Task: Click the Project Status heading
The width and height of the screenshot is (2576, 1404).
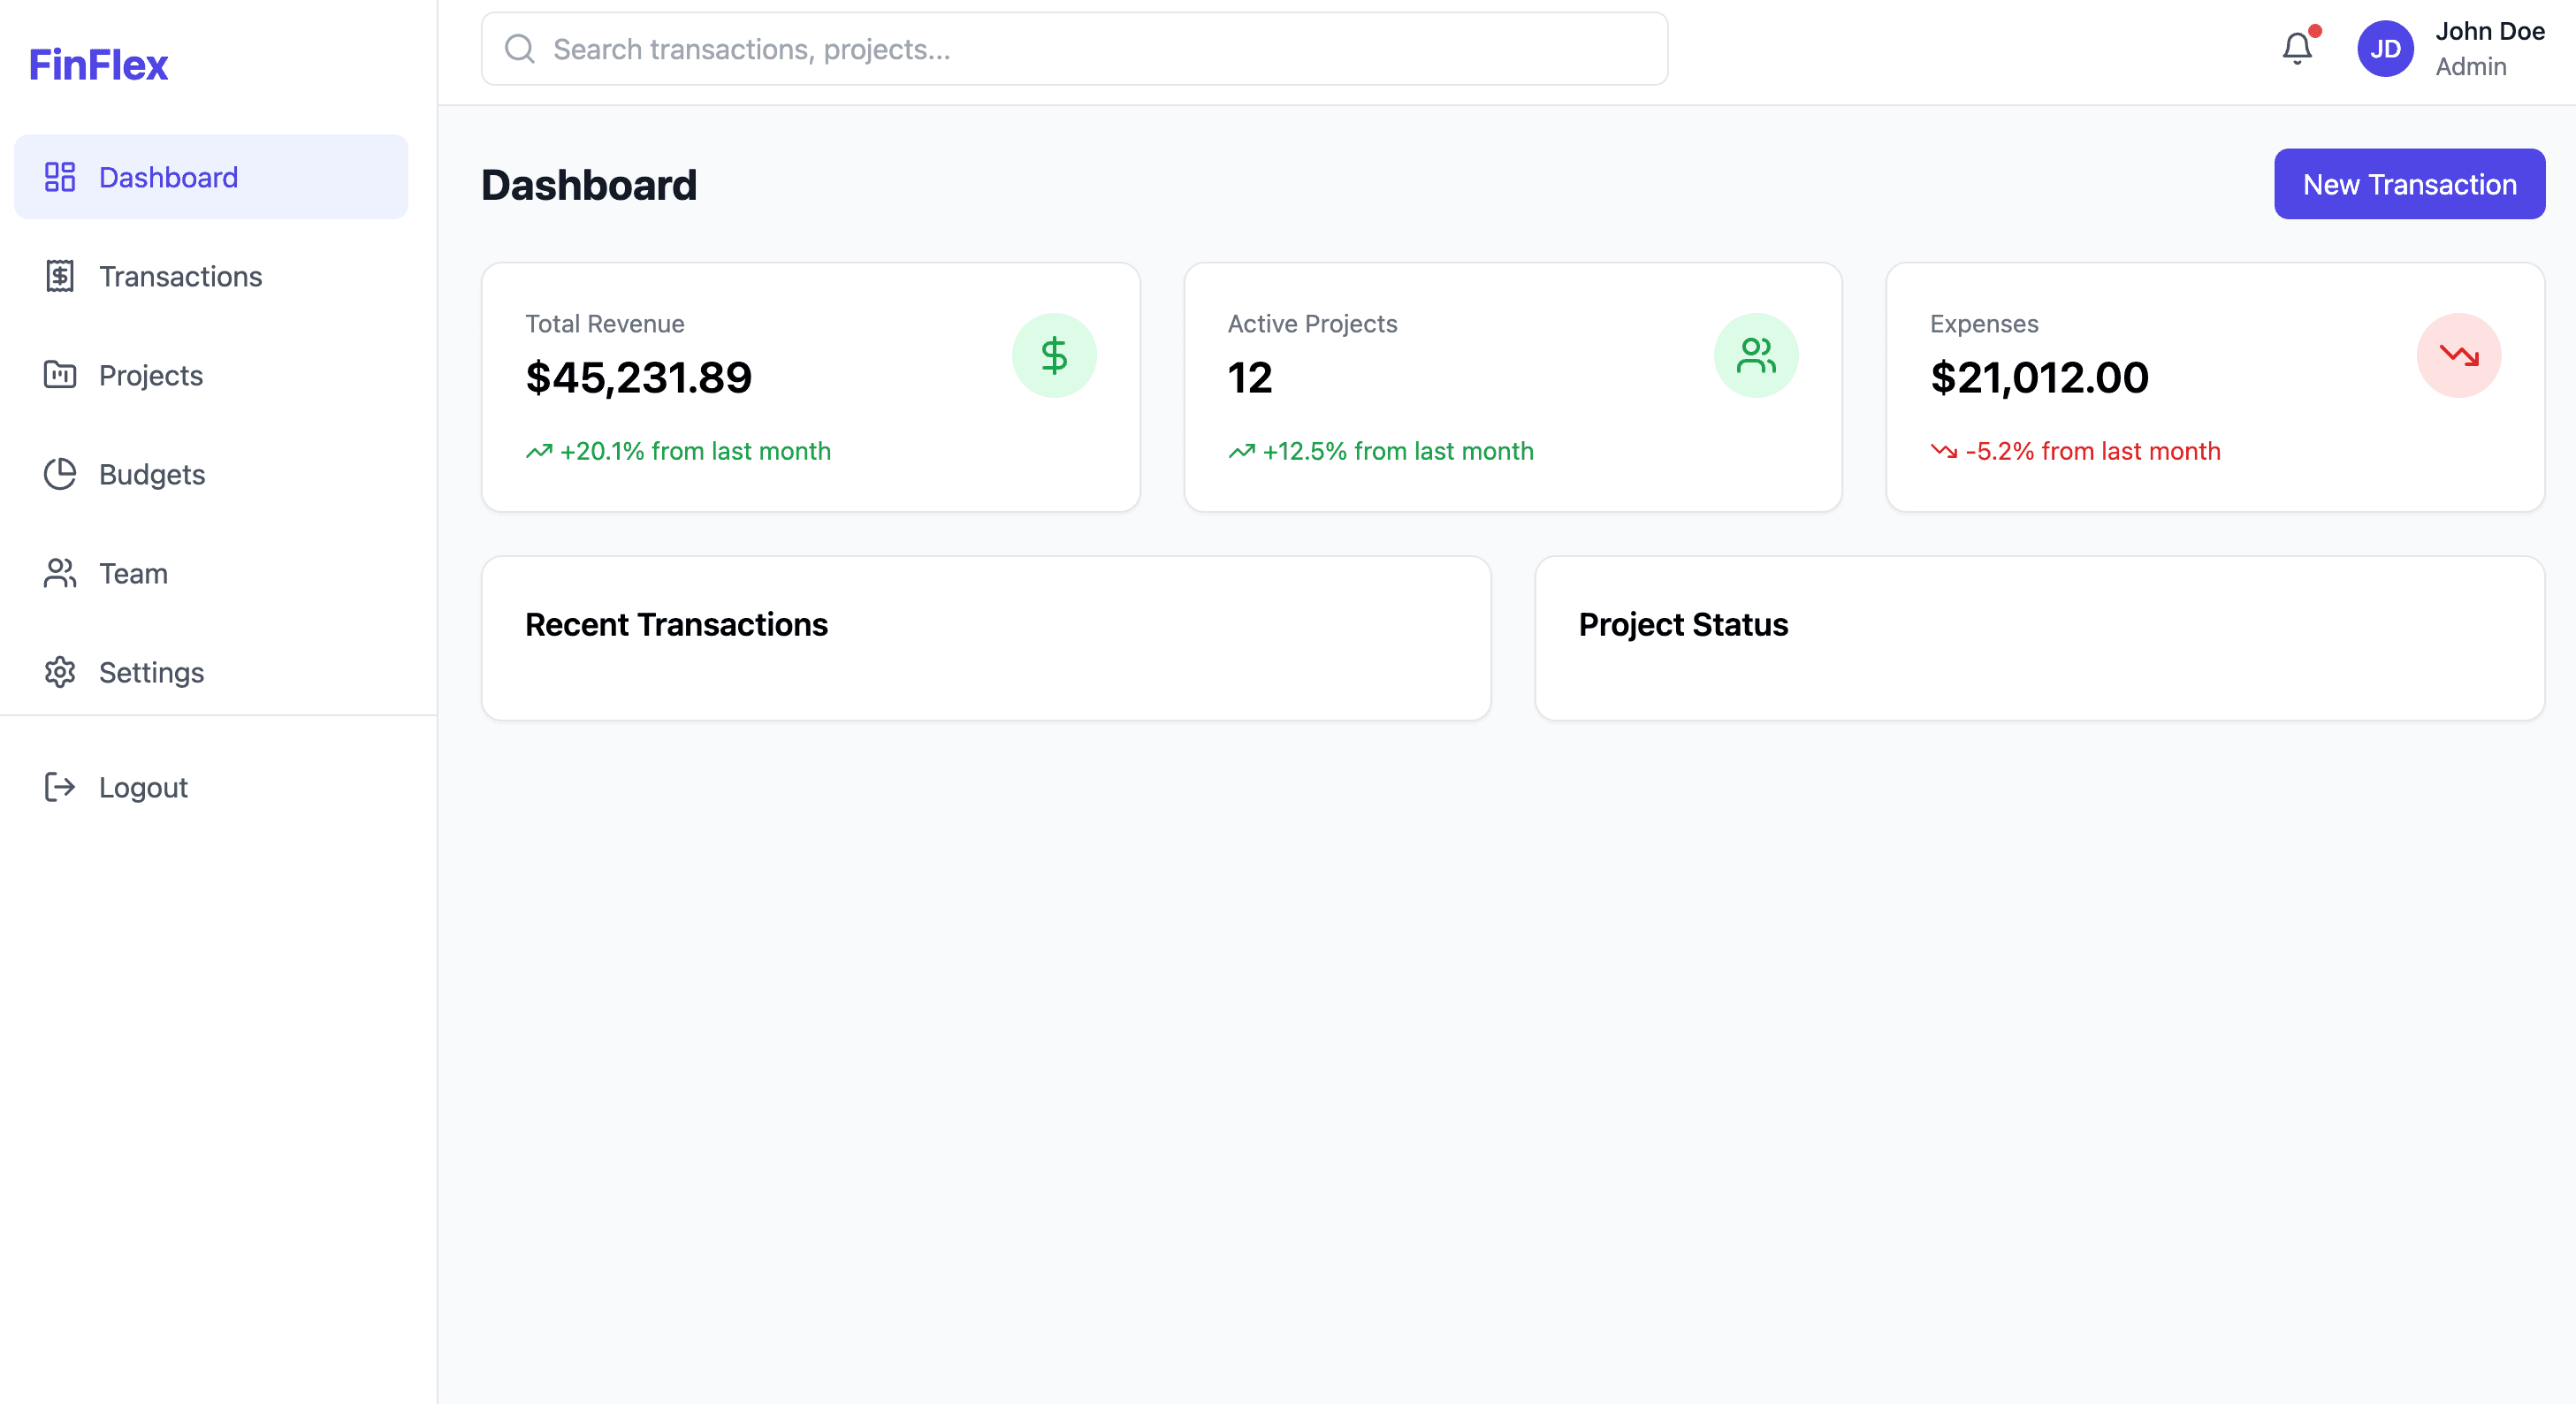Action: tap(1683, 624)
